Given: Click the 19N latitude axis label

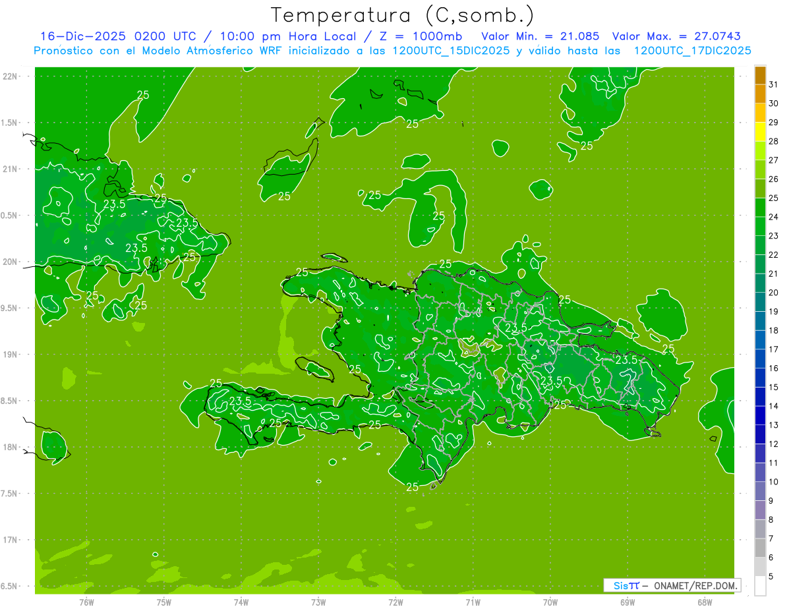Looking at the screenshot, I should tap(11, 355).
